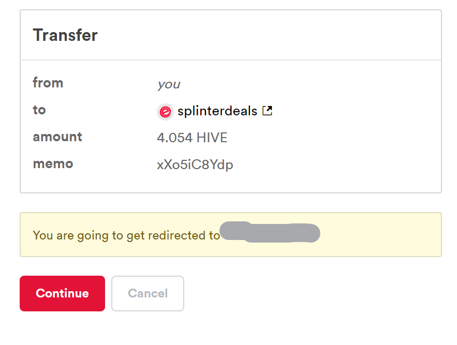Click the HIVE currency unit text
The width and height of the screenshot is (457, 345).
pos(212,138)
